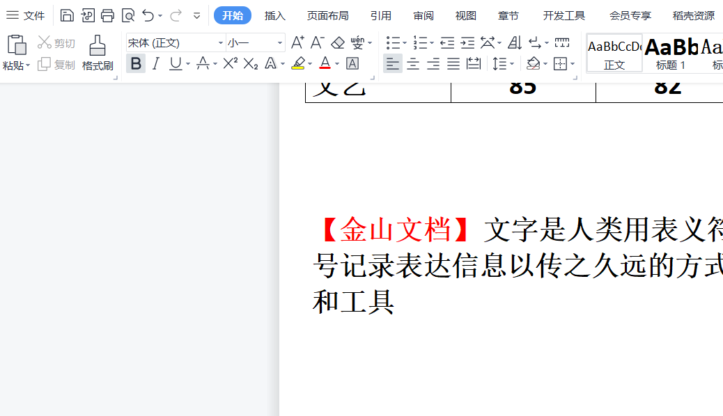This screenshot has width=723, height=416.
Task: Click the show/hide paragraph marks icon
Action: tap(535, 43)
